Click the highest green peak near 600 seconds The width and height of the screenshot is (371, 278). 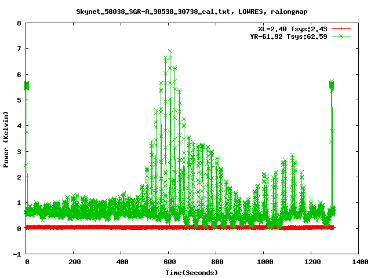coord(170,52)
